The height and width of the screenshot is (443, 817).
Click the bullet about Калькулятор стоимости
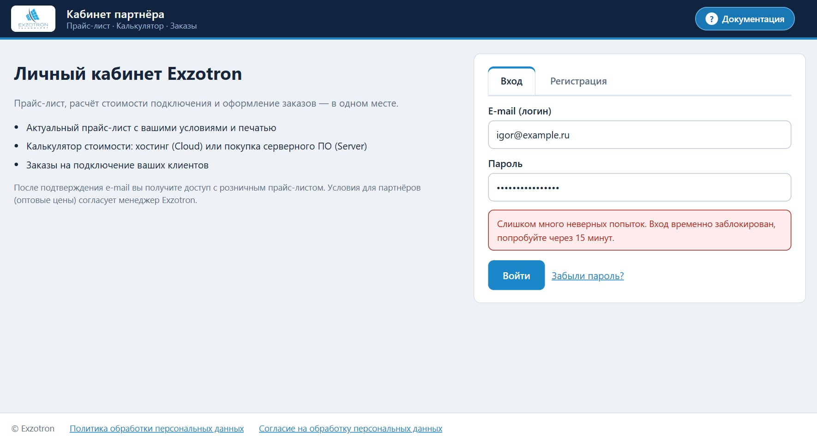[x=197, y=146]
